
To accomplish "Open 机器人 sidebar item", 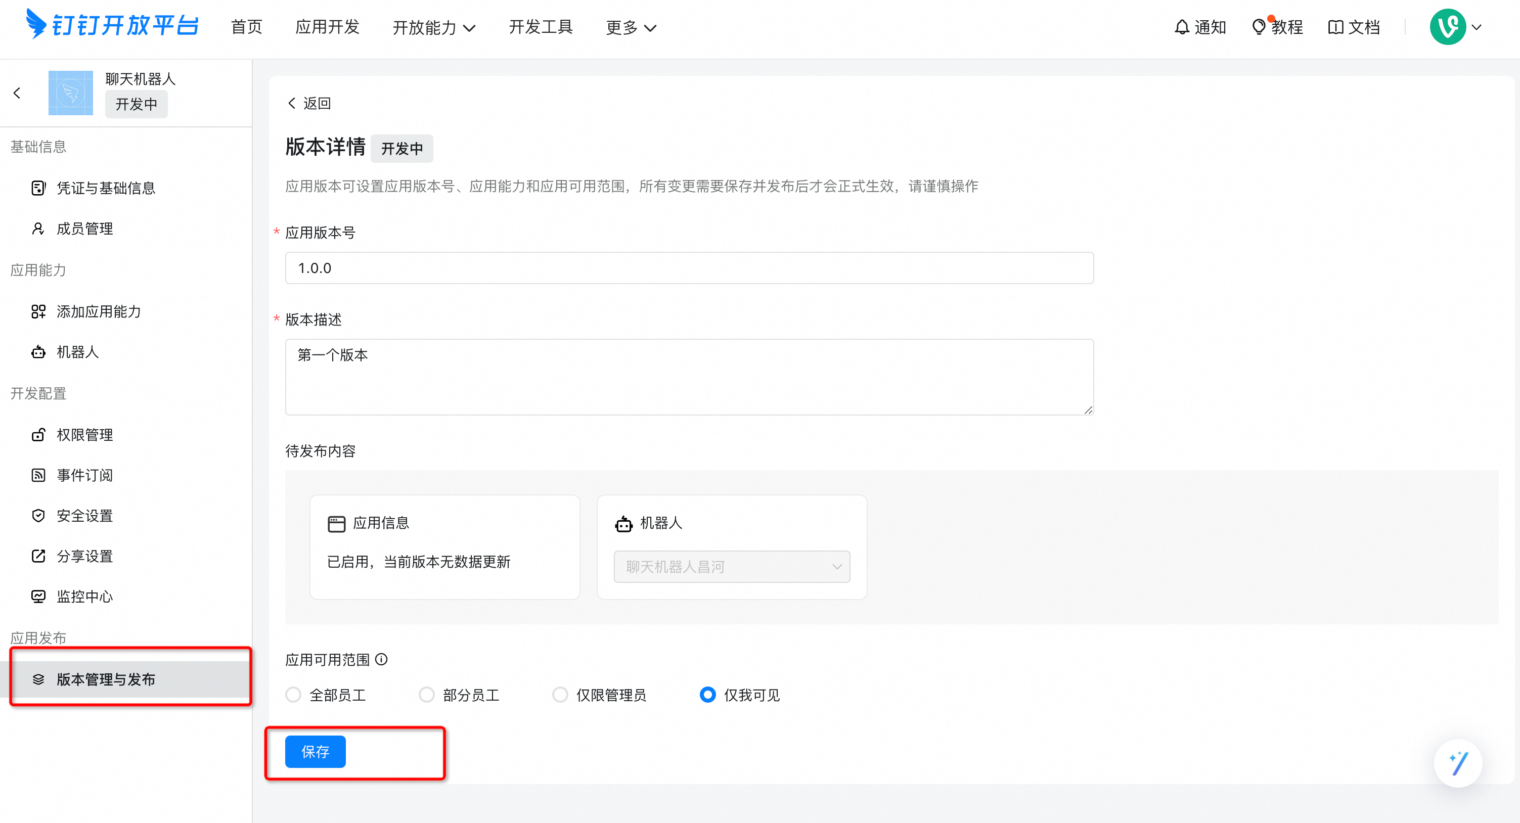I will pos(126,352).
